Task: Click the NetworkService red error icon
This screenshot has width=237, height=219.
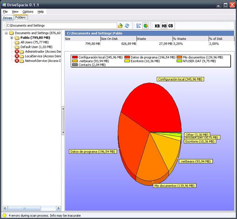Action: (x=17, y=61)
